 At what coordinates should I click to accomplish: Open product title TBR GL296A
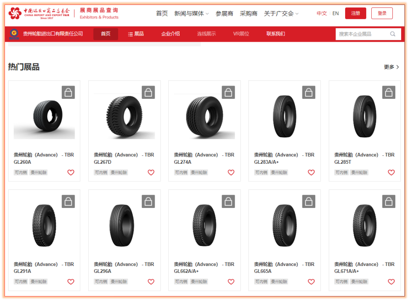124,268
